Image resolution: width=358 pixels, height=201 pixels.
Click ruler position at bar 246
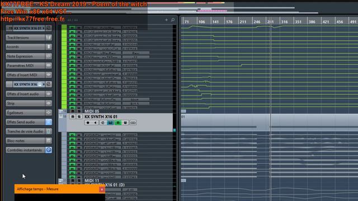257,22
